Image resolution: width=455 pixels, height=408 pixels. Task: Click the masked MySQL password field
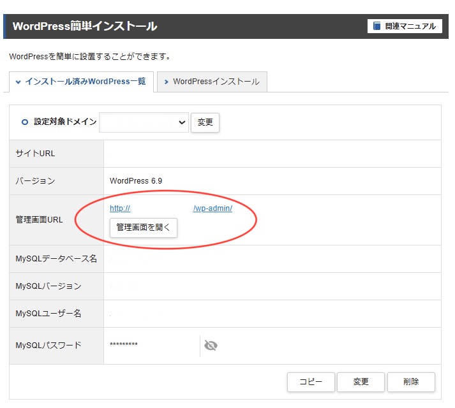[x=124, y=346]
